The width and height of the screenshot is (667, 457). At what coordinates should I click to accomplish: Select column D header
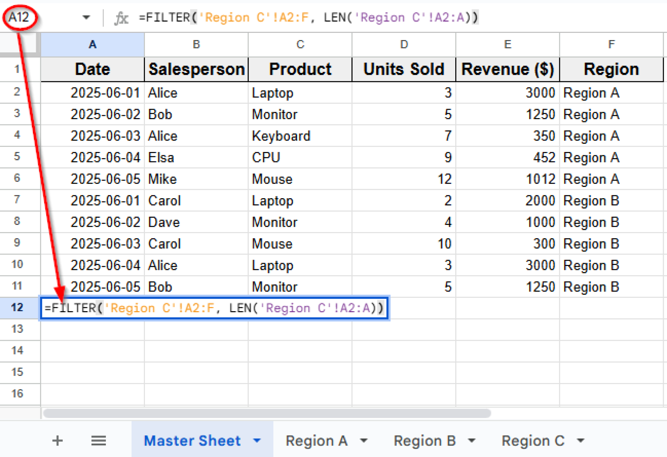click(404, 44)
